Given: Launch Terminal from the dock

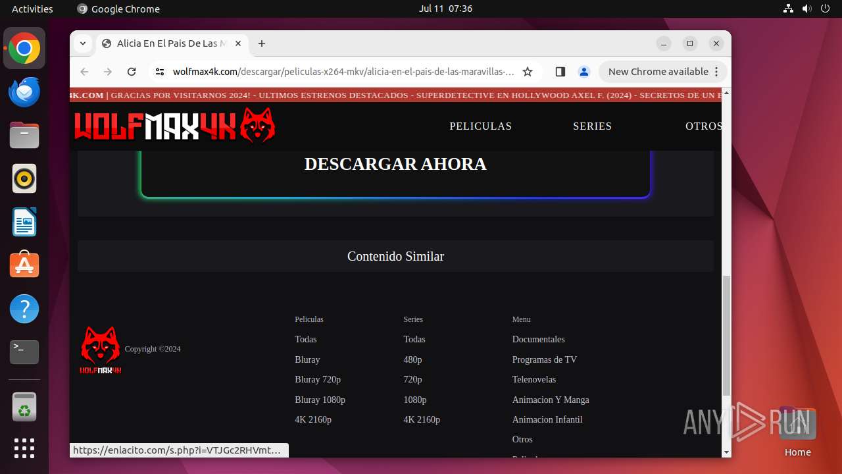Looking at the screenshot, I should [24, 352].
